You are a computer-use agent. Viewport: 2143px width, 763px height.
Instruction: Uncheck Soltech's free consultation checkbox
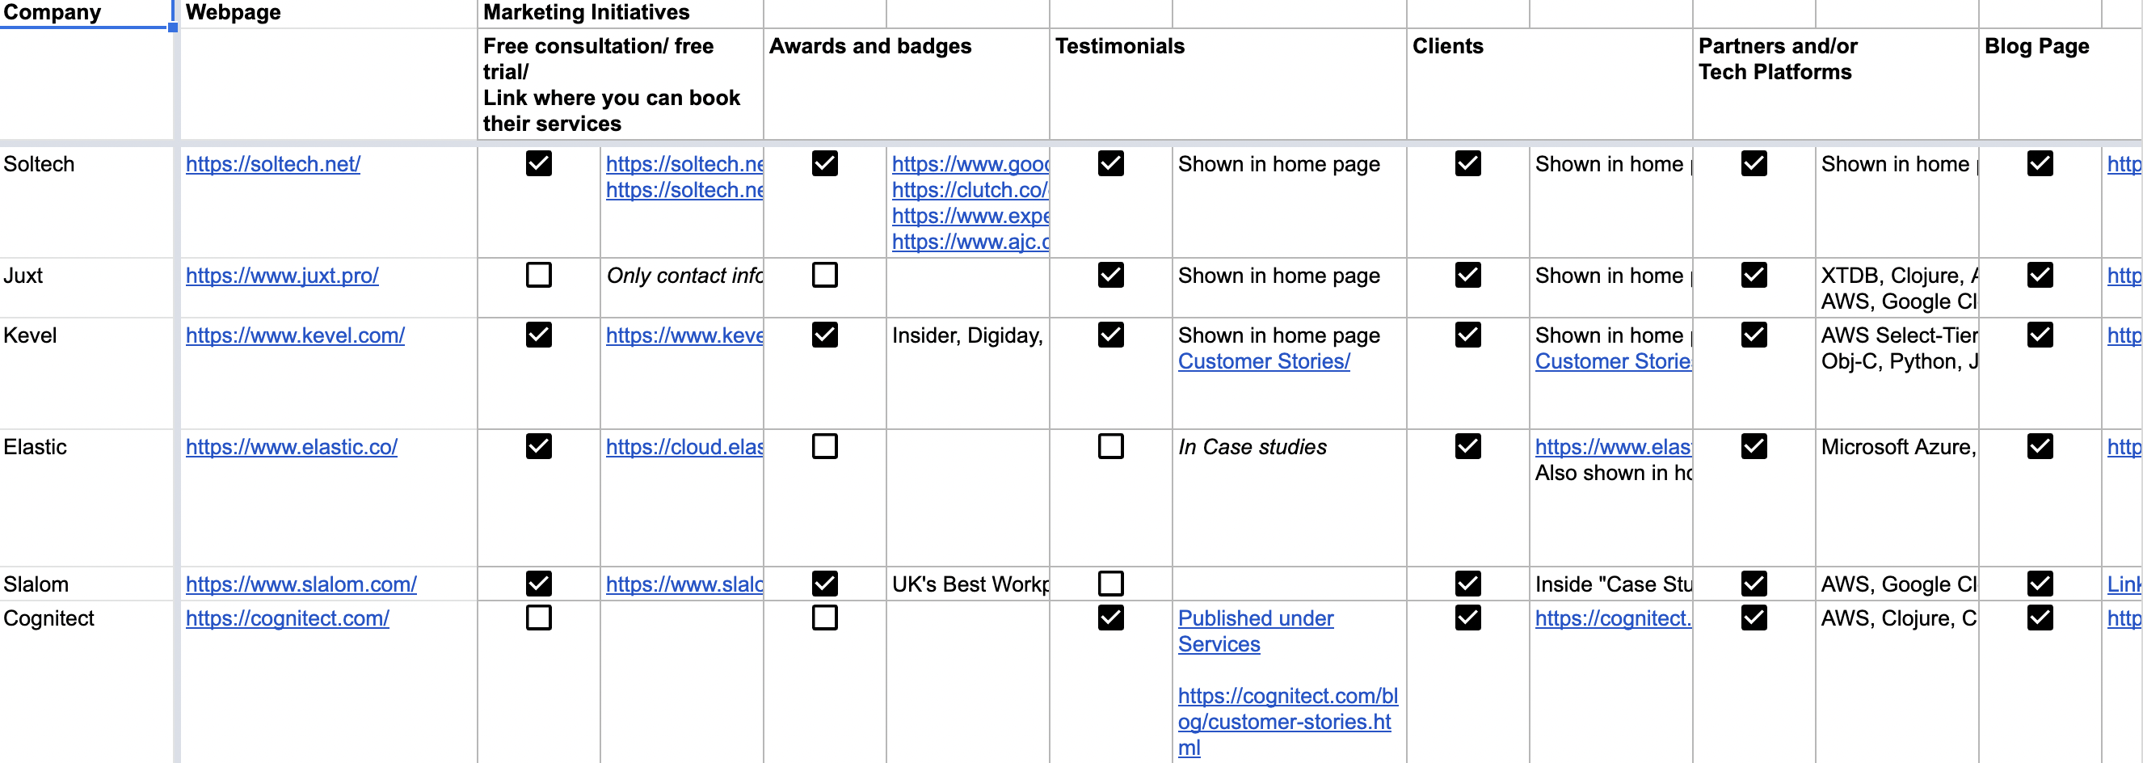click(538, 163)
